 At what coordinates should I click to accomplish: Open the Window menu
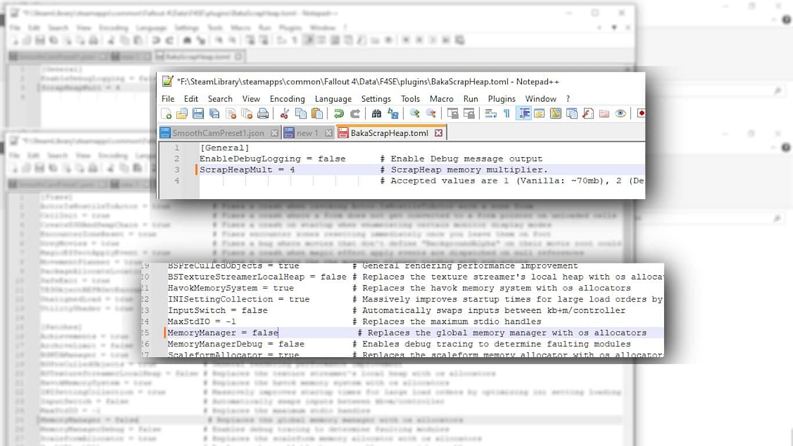pyautogui.click(x=540, y=99)
